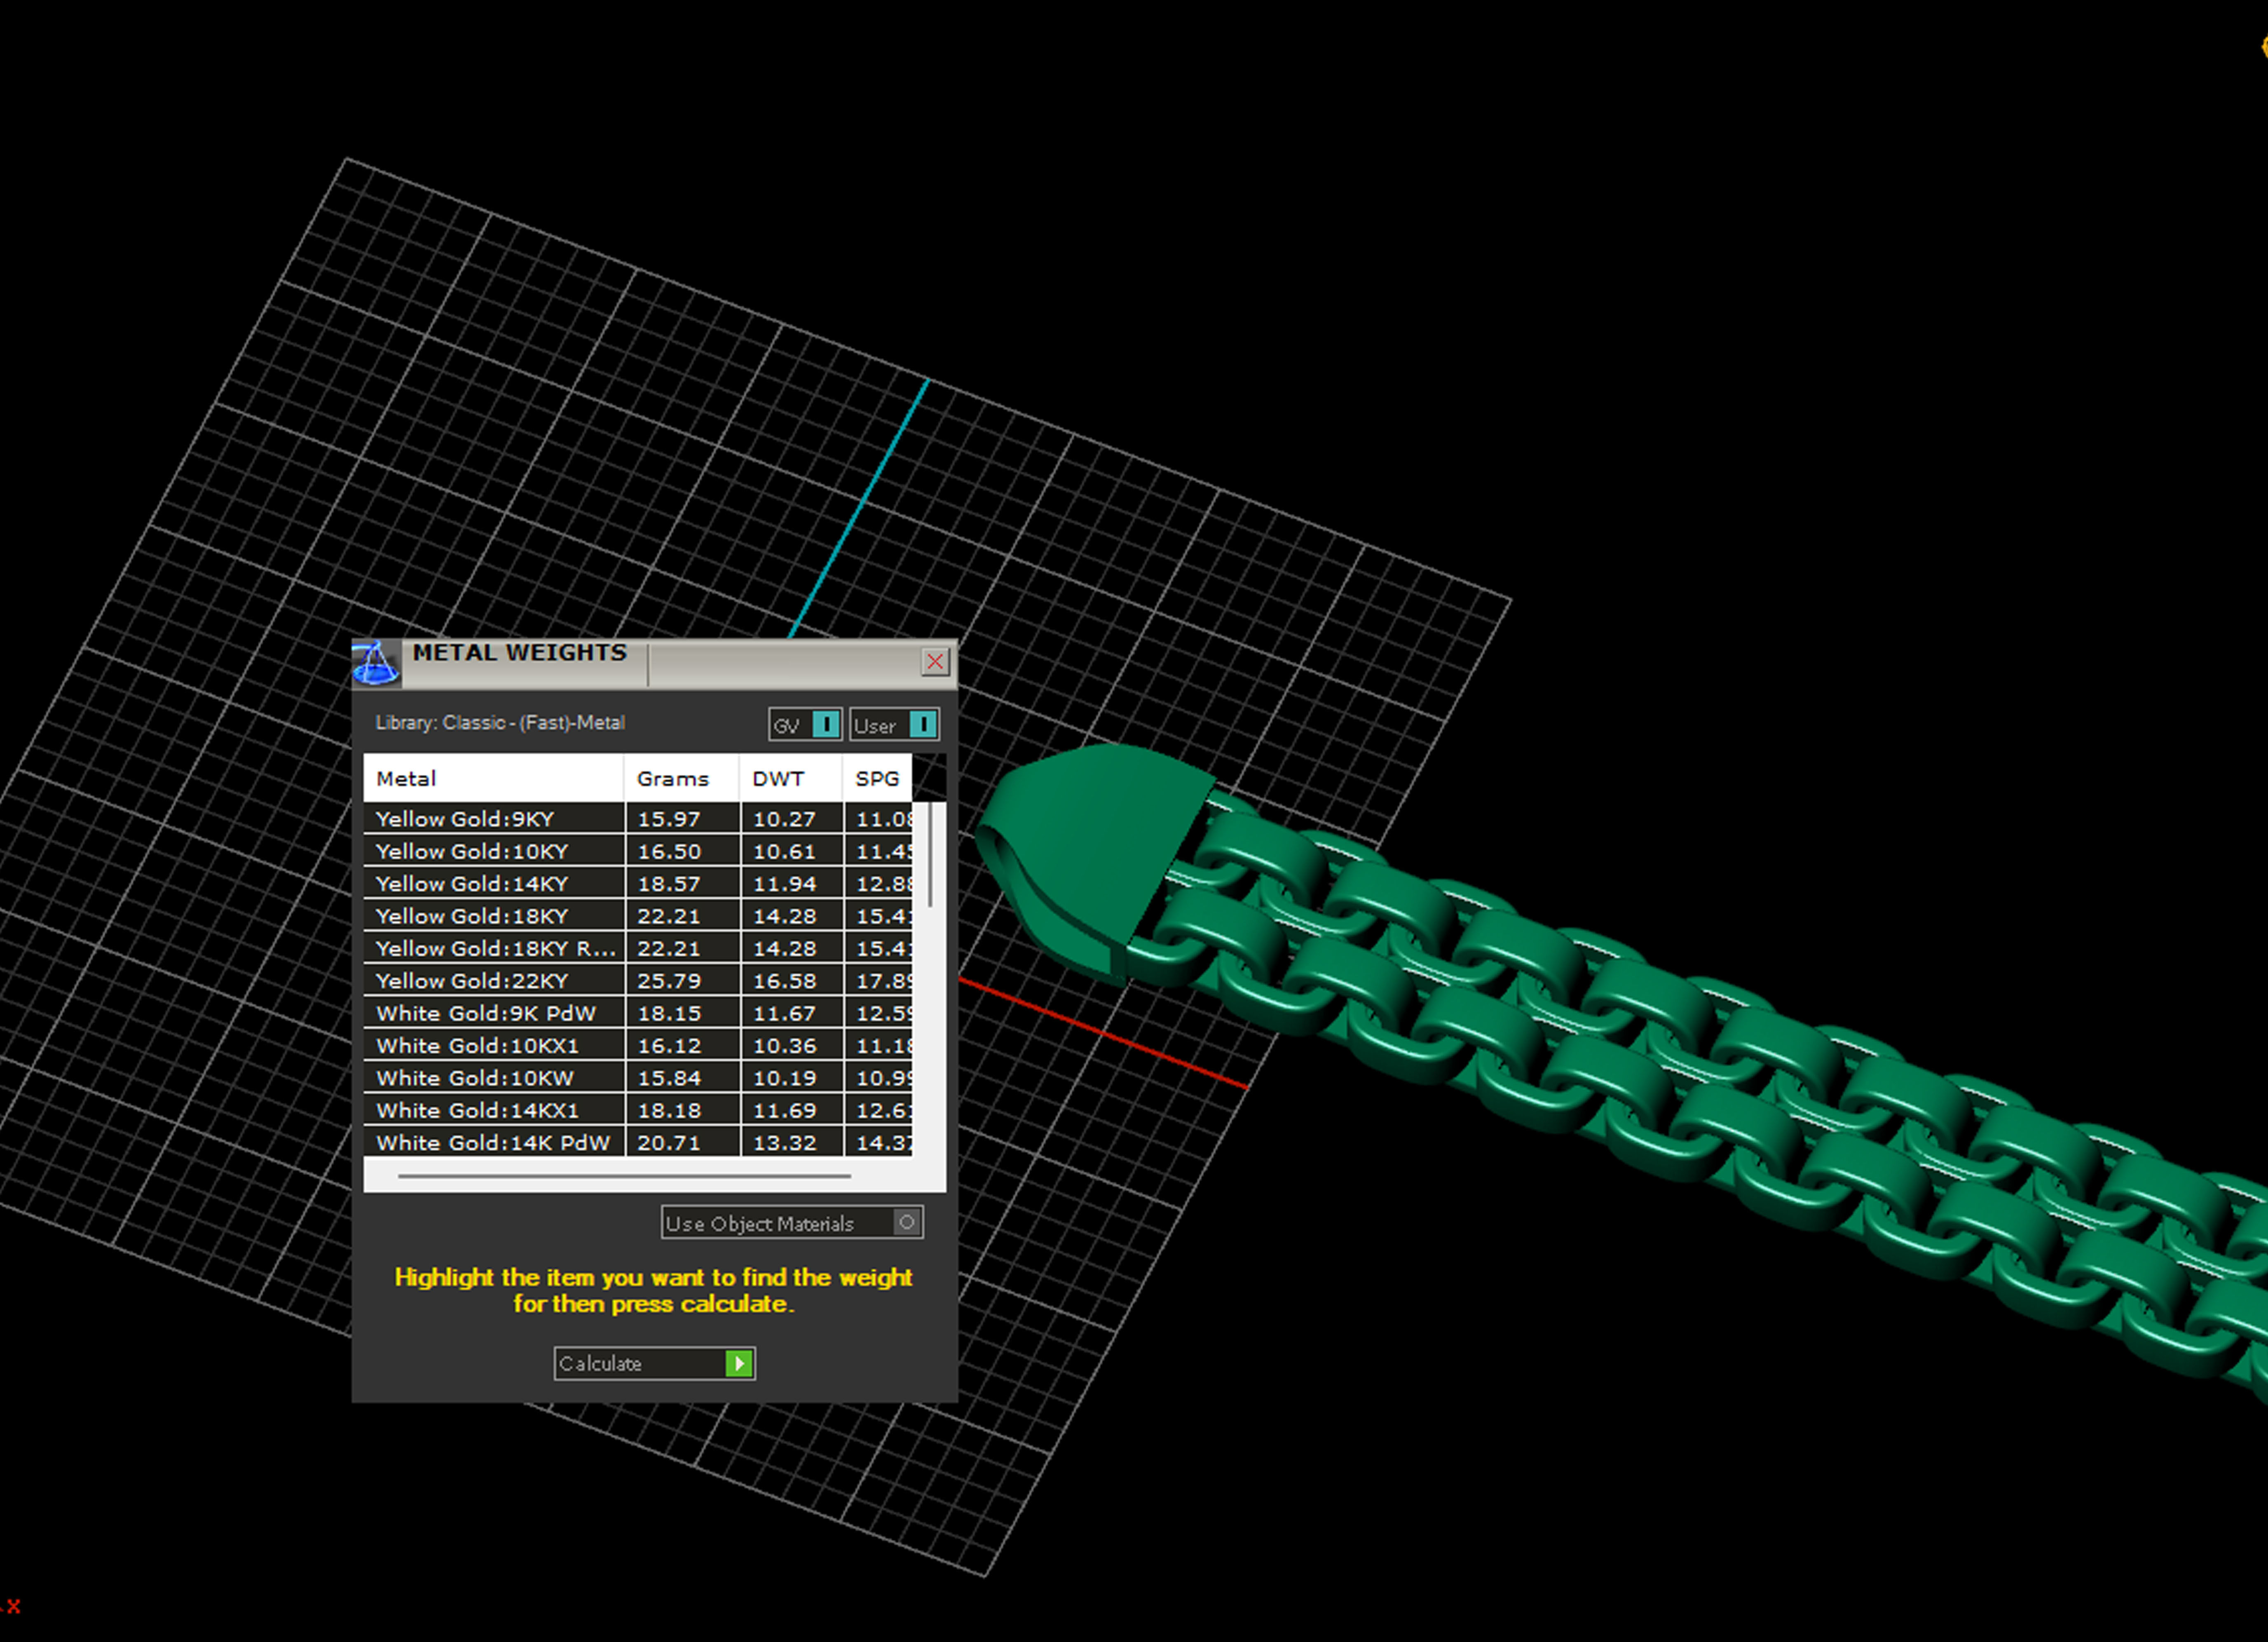Click the vertical scrollbar of metals list
This screenshot has height=1642, width=2268.
click(x=931, y=855)
